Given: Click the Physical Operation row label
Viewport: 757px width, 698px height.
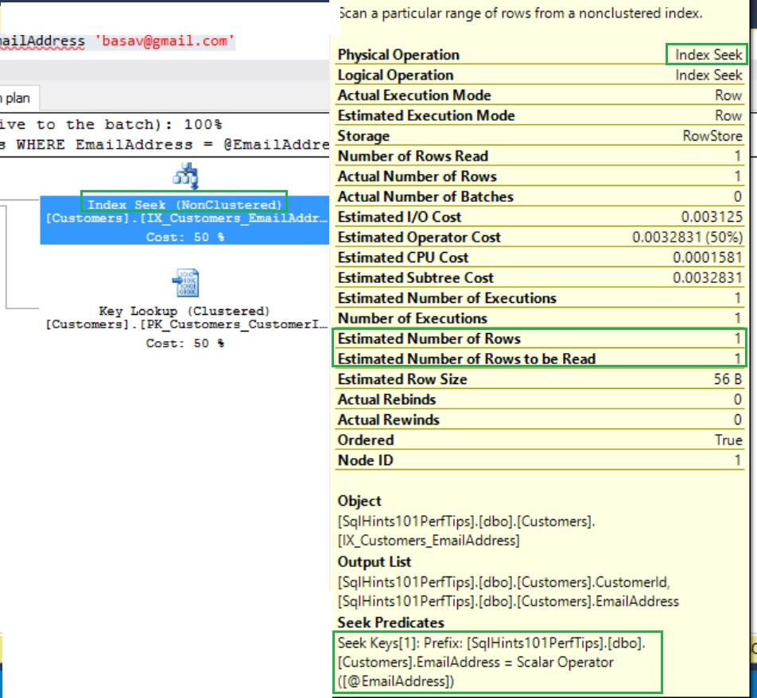Looking at the screenshot, I should click(398, 55).
